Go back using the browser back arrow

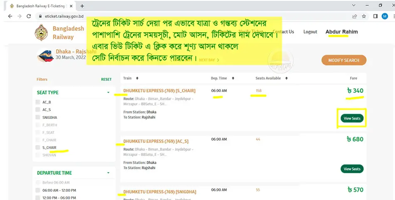tap(8, 16)
